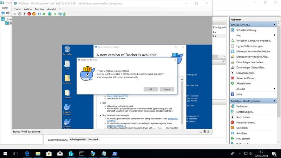Revert the VM using the toolbar undo arrow
This screenshot has width=281, height=158.
click(54, 14)
